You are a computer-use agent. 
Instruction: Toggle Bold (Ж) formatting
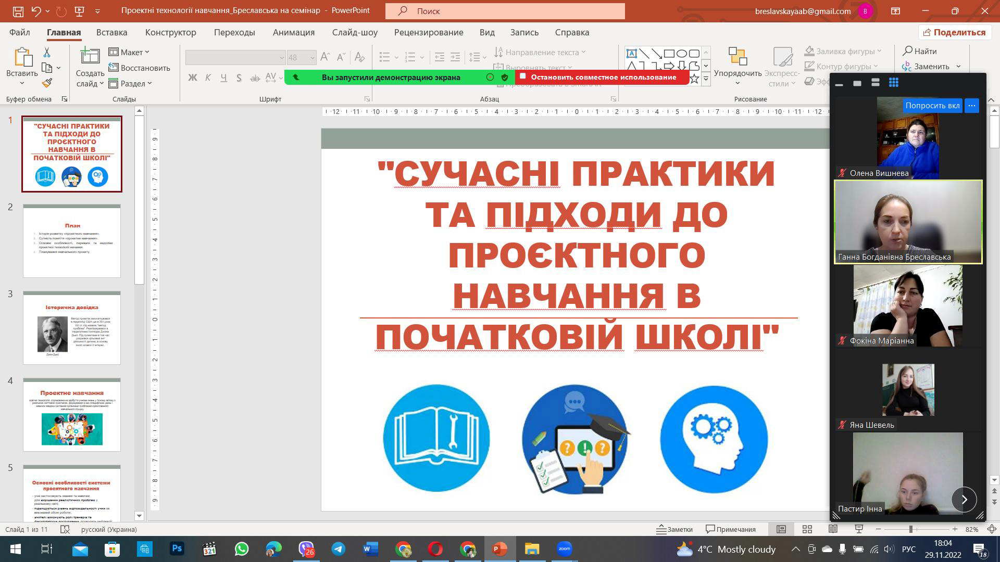(x=192, y=78)
